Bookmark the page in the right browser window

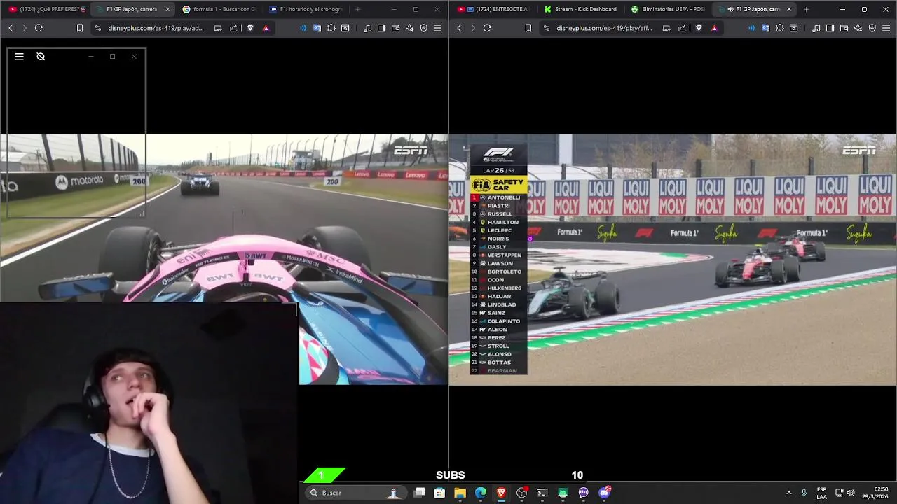pos(528,28)
